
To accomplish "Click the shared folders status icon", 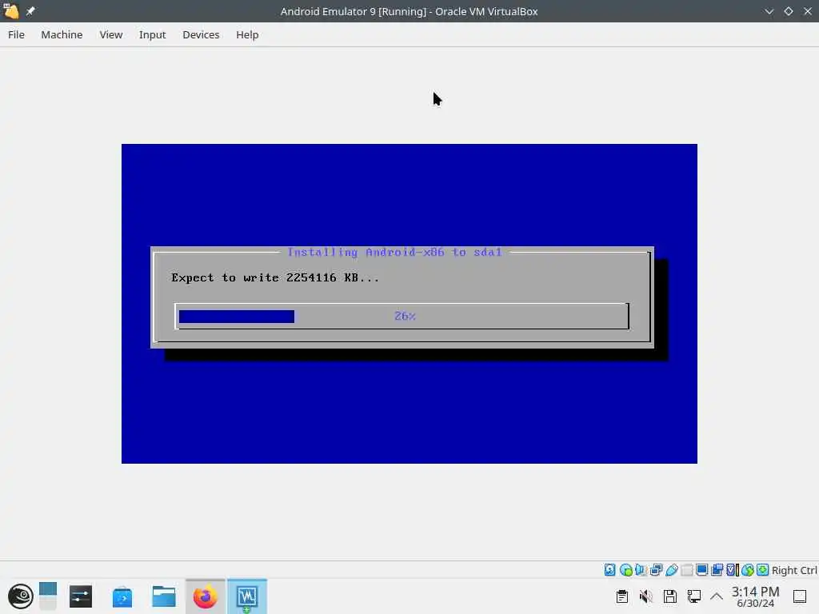I will (x=687, y=569).
